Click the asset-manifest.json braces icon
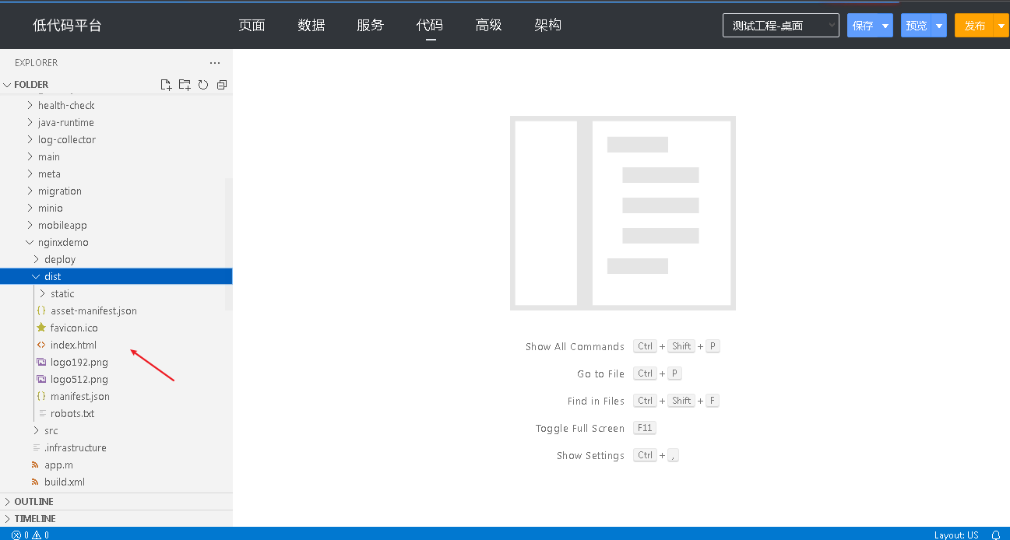1010x540 pixels. [x=41, y=310]
